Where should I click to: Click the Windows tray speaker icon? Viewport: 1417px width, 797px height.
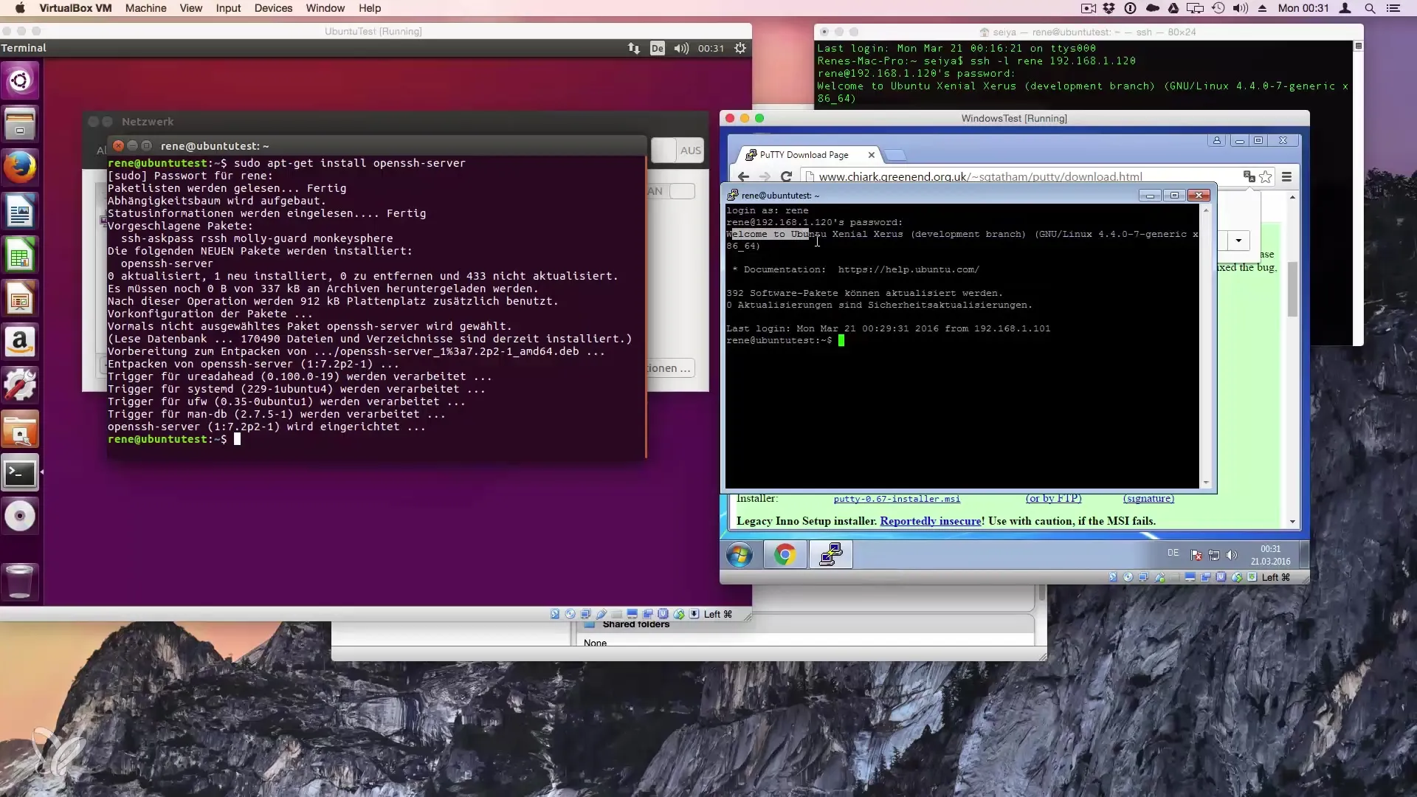click(x=1231, y=555)
